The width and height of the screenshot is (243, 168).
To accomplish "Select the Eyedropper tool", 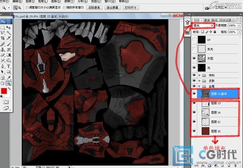I will tap(8, 78).
